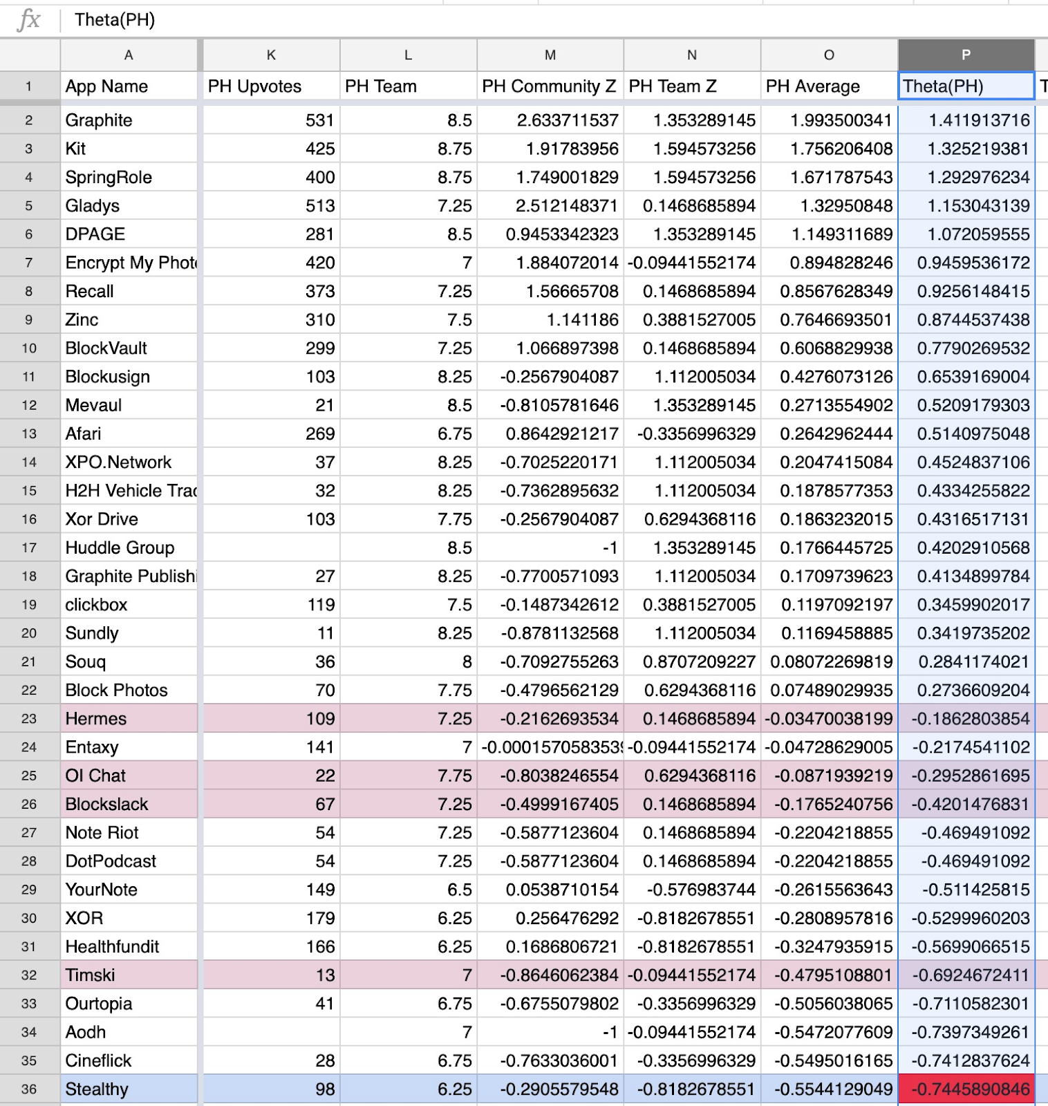The image size is (1048, 1106).
Task: Click the Theta(PH) header cell
Action: click(x=966, y=86)
